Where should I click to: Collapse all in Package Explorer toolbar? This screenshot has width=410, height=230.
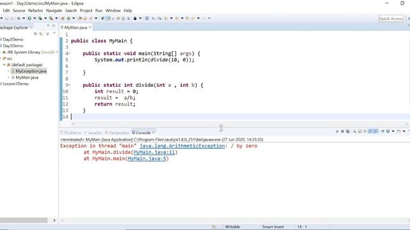[x=36, y=34]
